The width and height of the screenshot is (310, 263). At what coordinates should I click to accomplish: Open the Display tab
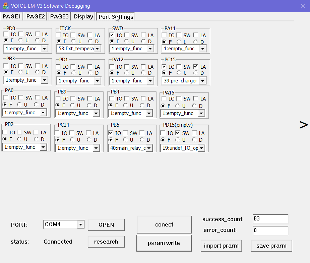83,17
